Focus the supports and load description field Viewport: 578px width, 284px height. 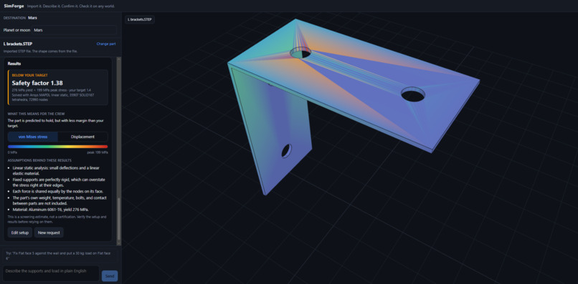pyautogui.click(x=51, y=273)
